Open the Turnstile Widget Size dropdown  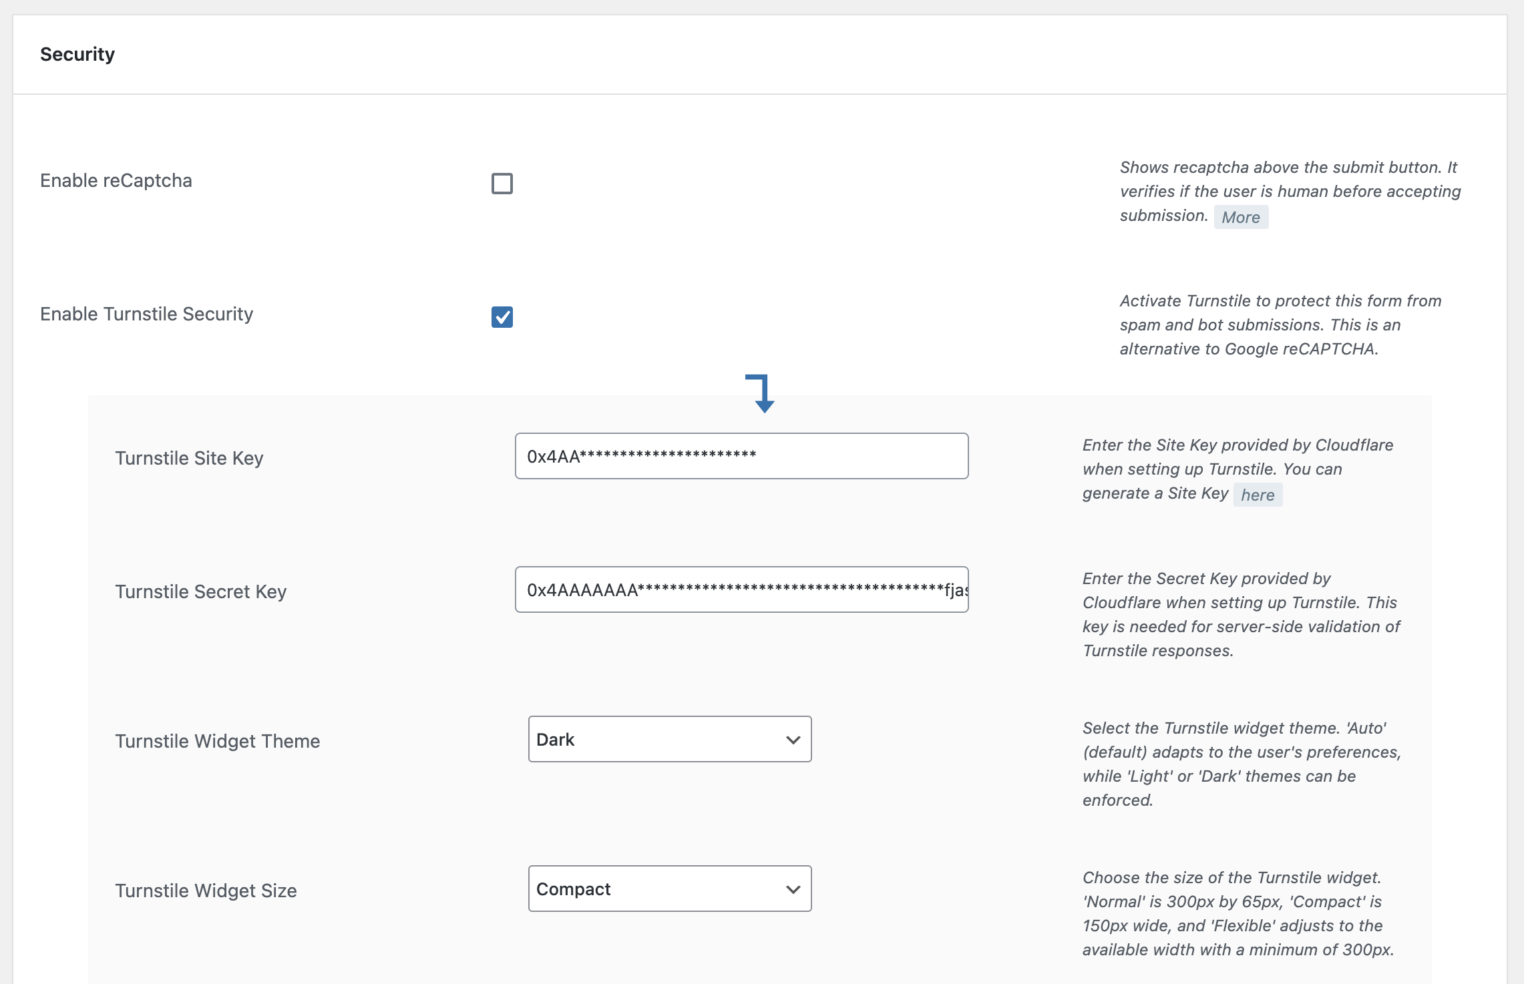669,889
